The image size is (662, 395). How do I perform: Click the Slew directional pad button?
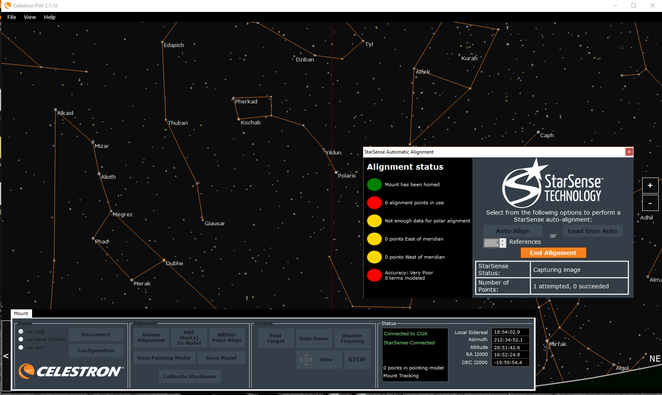(x=306, y=360)
